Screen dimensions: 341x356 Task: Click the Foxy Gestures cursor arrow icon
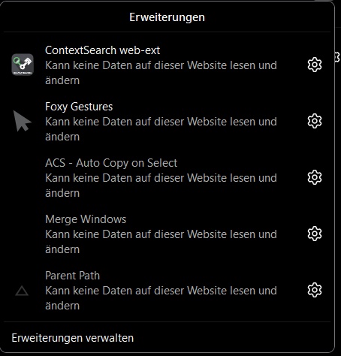[x=22, y=121]
